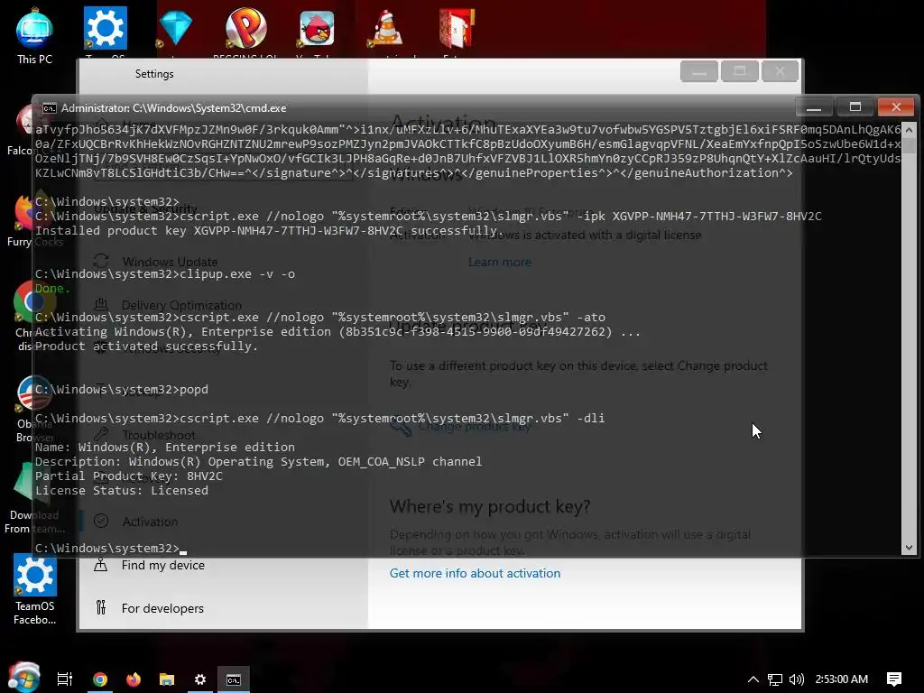Launch Firefox from the taskbar

pos(134,679)
